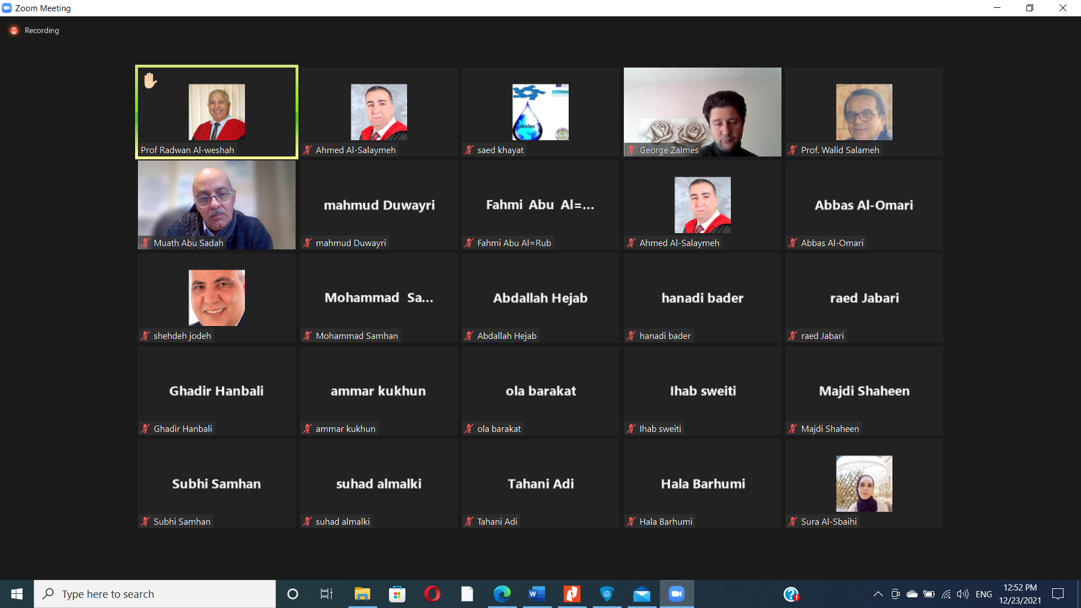The image size is (1081, 608).
Task: Click muted mic icon beside Sura Al-Sbaihi
Action: (x=793, y=521)
